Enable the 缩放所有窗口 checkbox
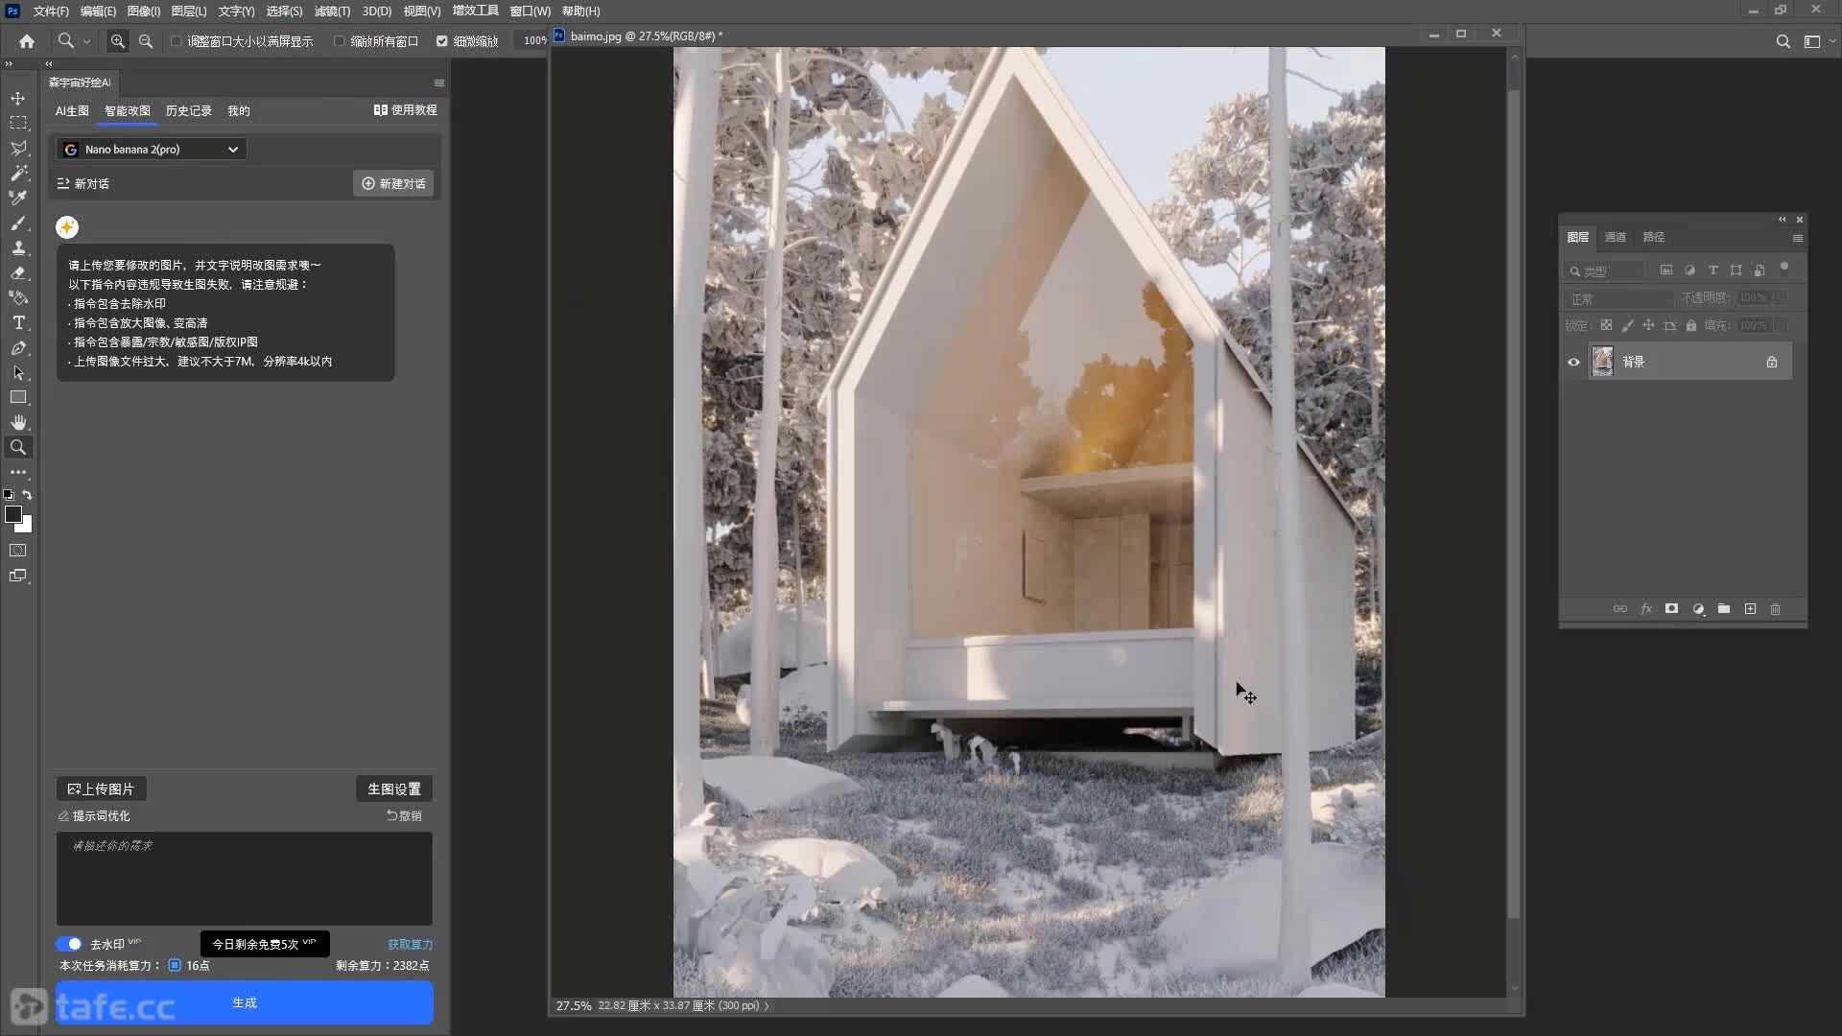The width and height of the screenshot is (1842, 1036). pos(339,41)
